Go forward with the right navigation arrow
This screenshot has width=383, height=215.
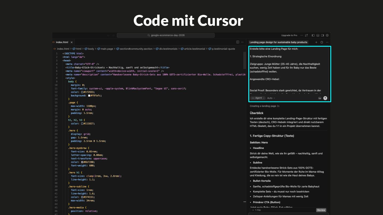tap(113, 35)
